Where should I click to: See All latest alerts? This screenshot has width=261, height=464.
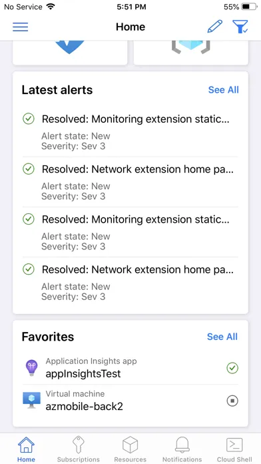tap(224, 89)
